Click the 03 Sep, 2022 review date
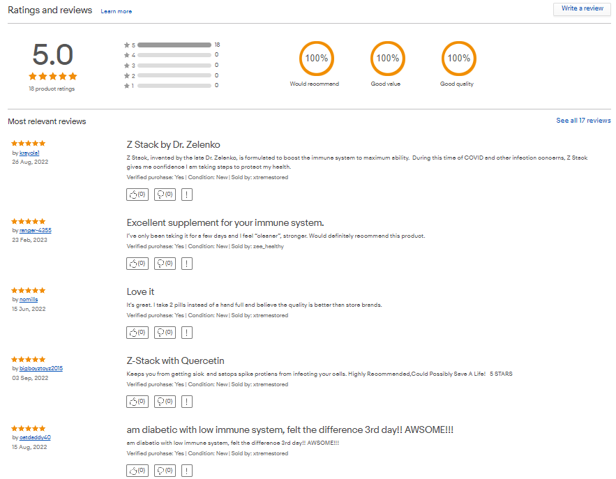616x479 pixels. 30,378
